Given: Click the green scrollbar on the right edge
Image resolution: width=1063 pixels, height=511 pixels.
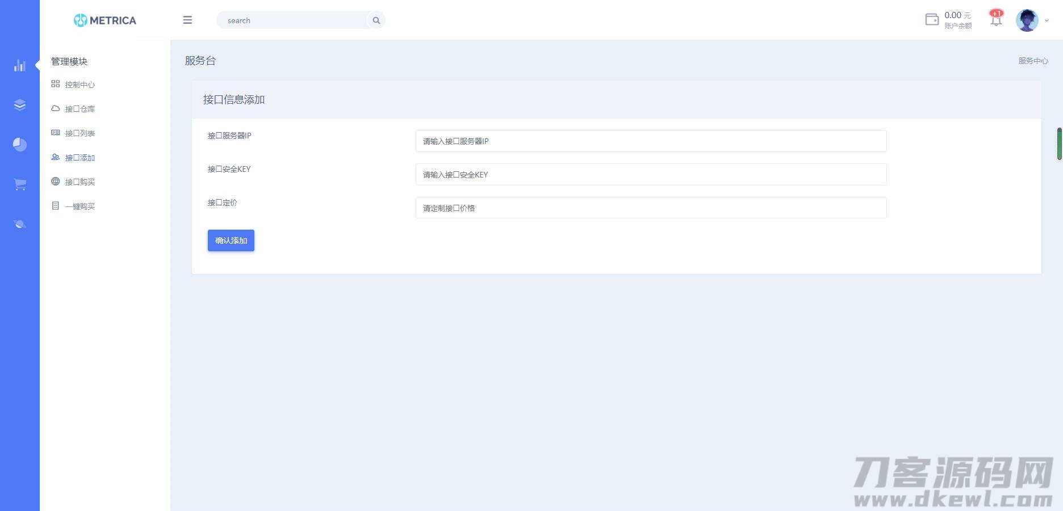Looking at the screenshot, I should (1060, 145).
